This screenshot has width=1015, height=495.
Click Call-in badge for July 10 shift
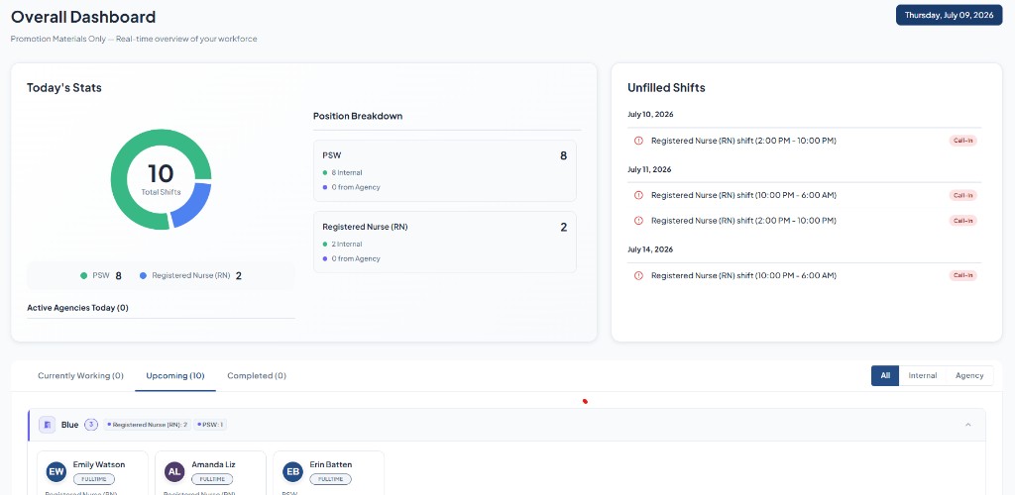coord(962,141)
